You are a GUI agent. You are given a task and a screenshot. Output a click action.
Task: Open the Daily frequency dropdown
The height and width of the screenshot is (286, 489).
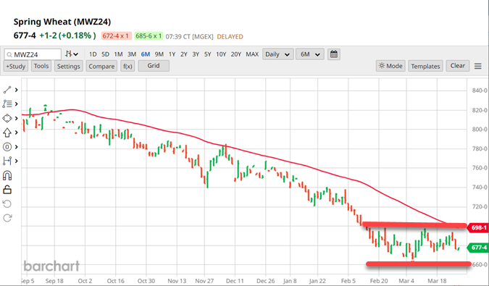[x=278, y=54]
